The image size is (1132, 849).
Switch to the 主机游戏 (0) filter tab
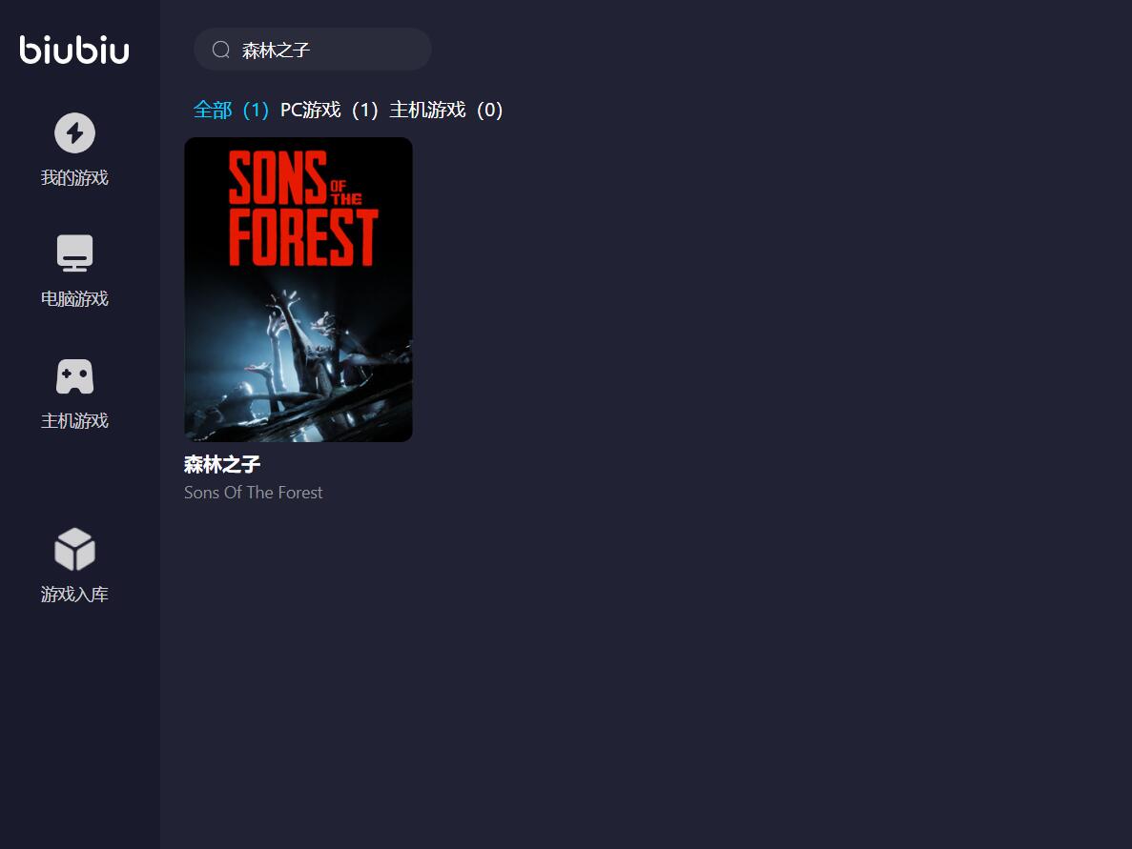pos(446,110)
